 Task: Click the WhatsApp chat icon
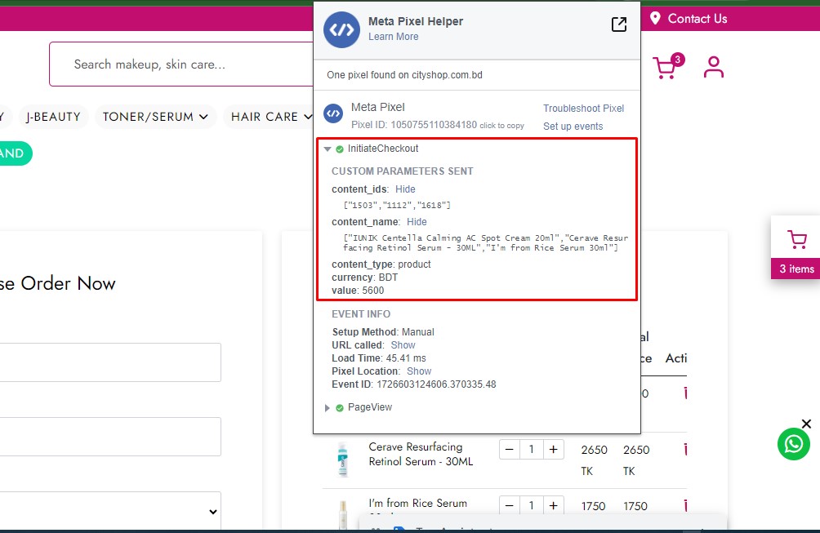[x=793, y=443]
